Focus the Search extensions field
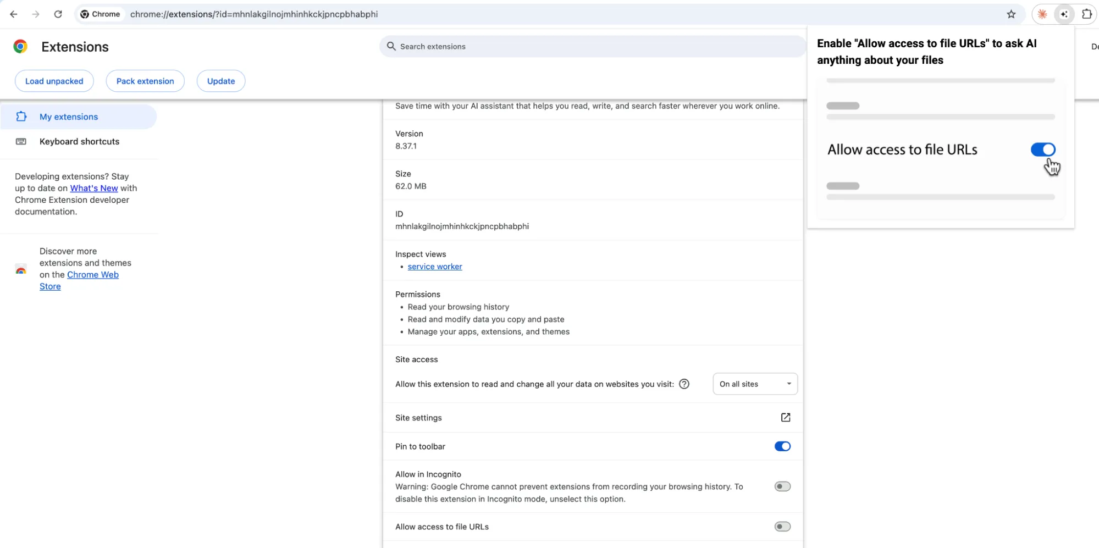Viewport: 1099px width, 548px height. [593, 46]
